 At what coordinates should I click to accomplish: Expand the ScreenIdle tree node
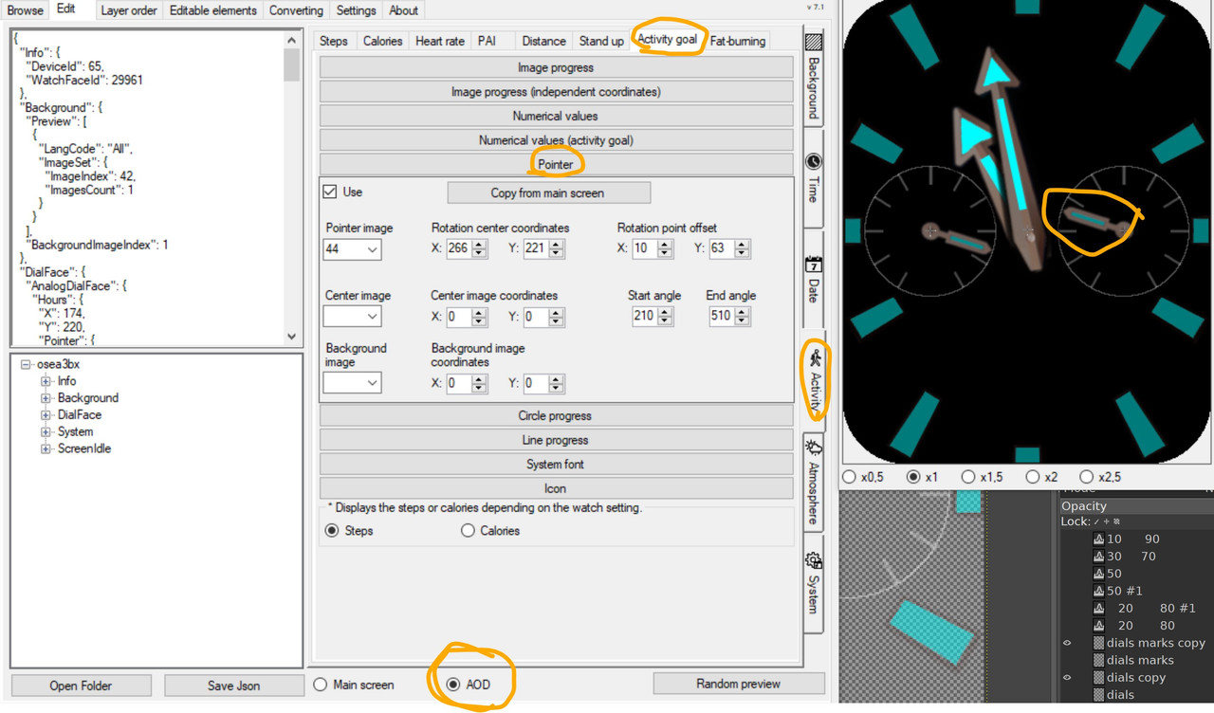(x=46, y=448)
